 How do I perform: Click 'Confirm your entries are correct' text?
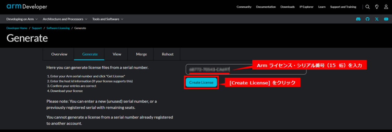[x=72, y=86]
